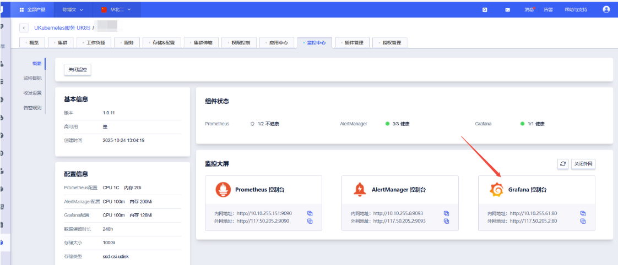Screen dimensions: 618x265
Task: Click AlertManager status 3/3 健康
Action: tap(401, 124)
